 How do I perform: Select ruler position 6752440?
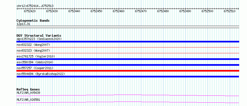coord(74,11)
